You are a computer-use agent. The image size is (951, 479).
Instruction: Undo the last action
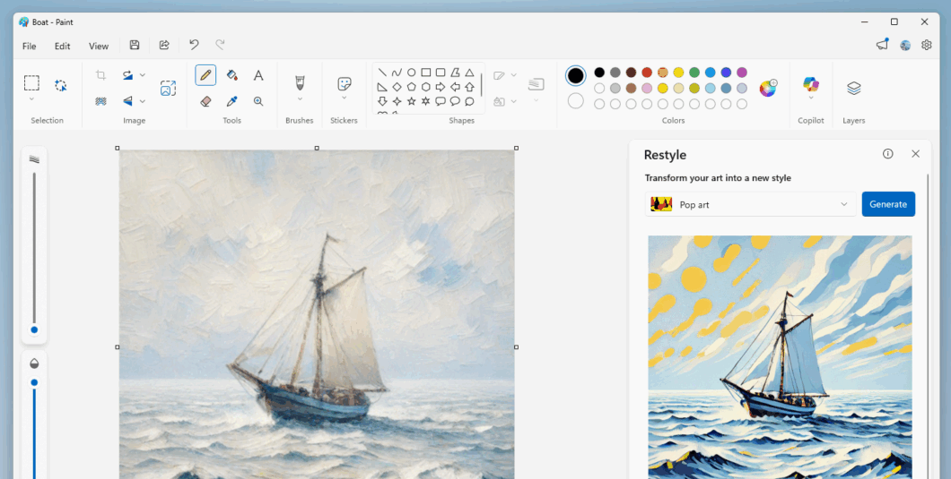coord(194,46)
